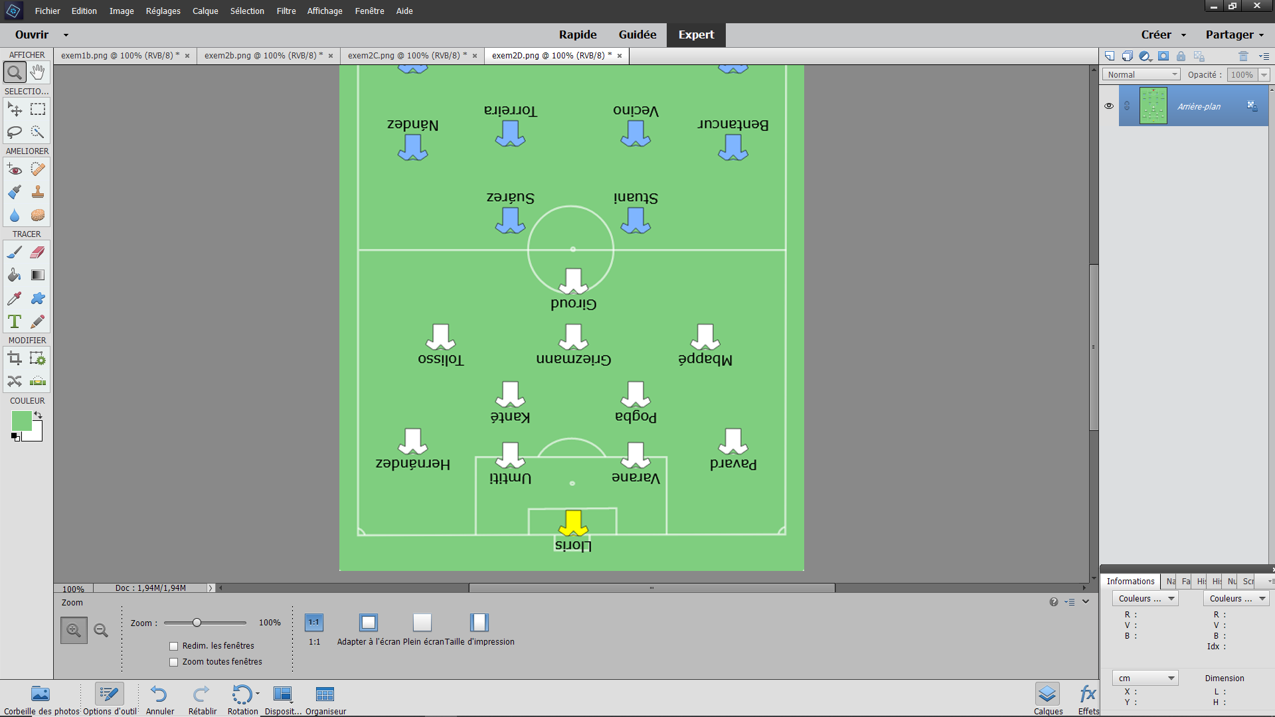The image size is (1275, 717).
Task: Switch to the Rapide mode tab
Action: click(578, 35)
